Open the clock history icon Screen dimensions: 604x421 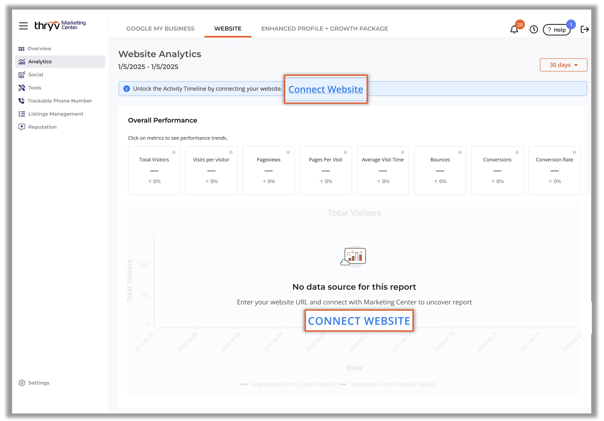click(x=534, y=29)
